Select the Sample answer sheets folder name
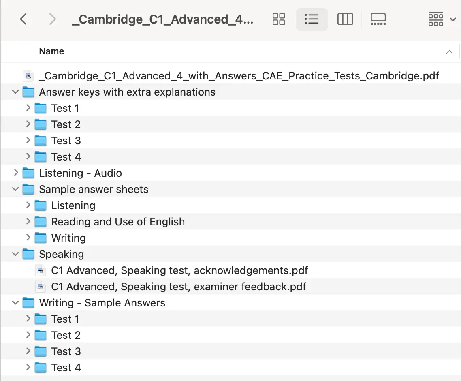Image resolution: width=461 pixels, height=381 pixels. [94, 189]
